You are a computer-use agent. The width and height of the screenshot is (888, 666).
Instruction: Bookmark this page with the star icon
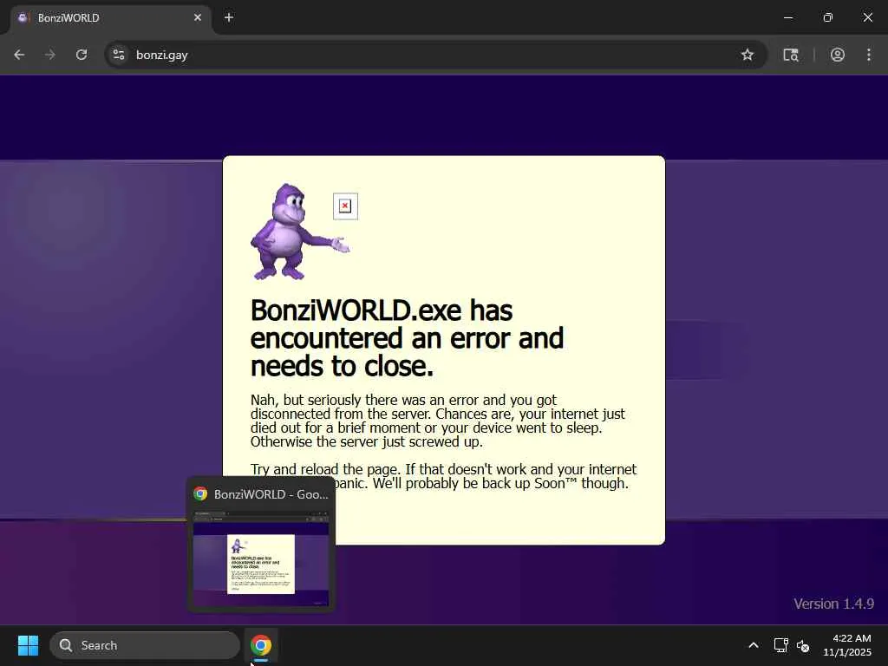(x=747, y=55)
